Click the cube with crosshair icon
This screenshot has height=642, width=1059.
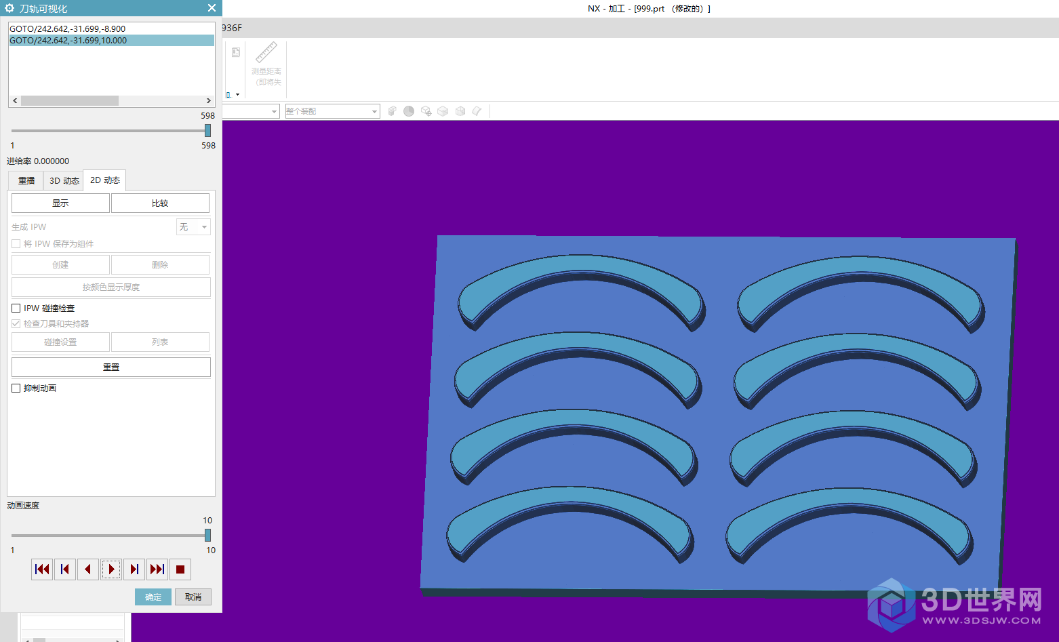click(426, 111)
